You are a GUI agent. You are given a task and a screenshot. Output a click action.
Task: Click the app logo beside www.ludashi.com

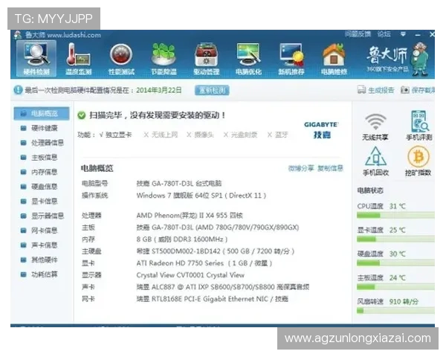click(18, 35)
